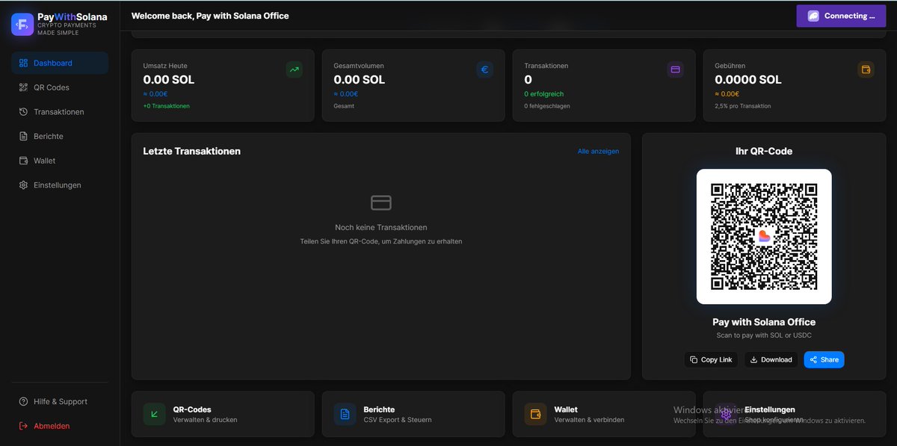
Task: Click 'Scan to pay with SOL or USDC'
Action: [764, 335]
